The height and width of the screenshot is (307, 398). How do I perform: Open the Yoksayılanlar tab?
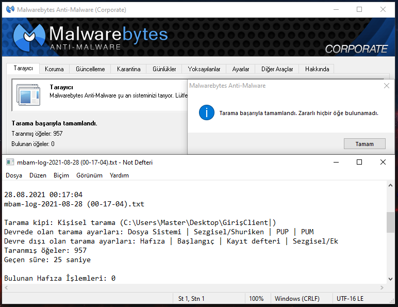(x=204, y=69)
